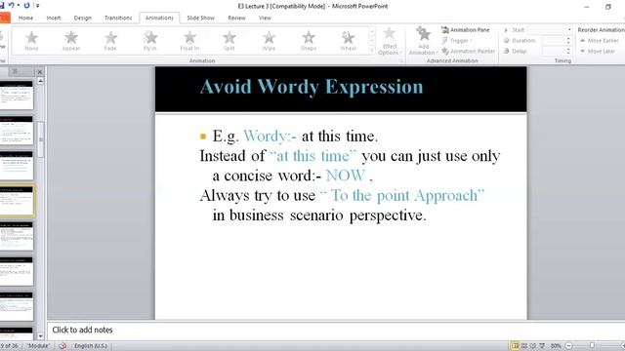The image size is (625, 351).
Task: Adjust the Delay spinner arrows
Action: click(568, 51)
